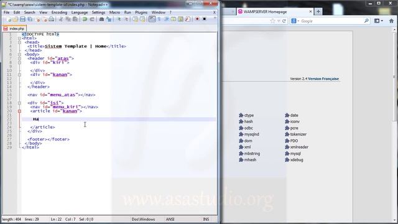Image resolution: width=398 pixels, height=224 pixels.
Task: Click the Open file folder icon
Action: [x=15, y=19]
